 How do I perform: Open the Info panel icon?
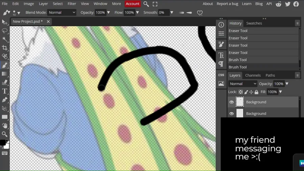[221, 25]
